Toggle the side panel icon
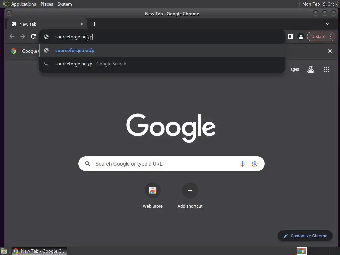The height and width of the screenshot is (255, 340). coord(290,36)
